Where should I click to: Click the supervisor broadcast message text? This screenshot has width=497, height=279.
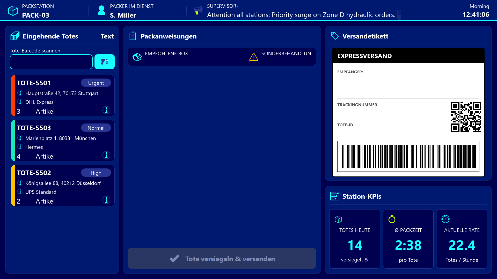pyautogui.click(x=301, y=15)
